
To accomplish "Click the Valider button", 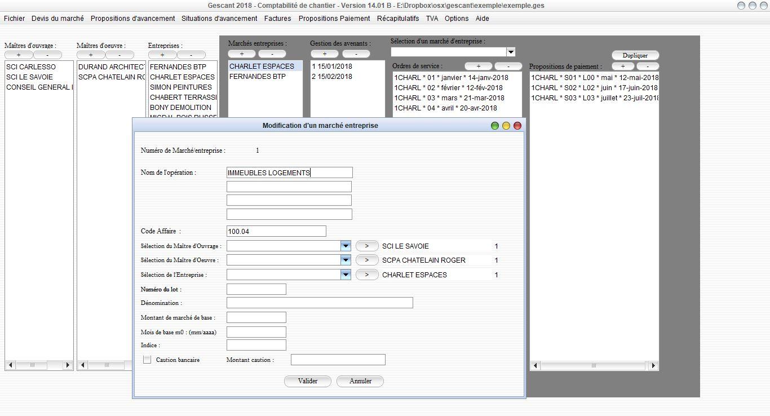I will 308,381.
